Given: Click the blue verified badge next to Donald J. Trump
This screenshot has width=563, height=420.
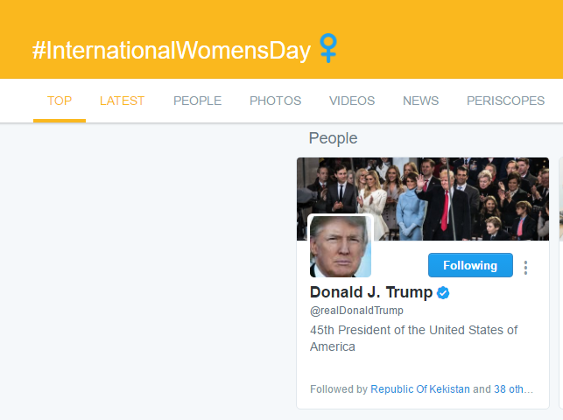Looking at the screenshot, I should click(443, 292).
